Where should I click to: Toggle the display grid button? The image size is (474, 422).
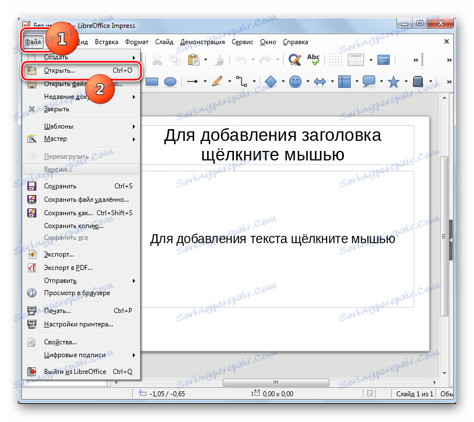pos(335,59)
